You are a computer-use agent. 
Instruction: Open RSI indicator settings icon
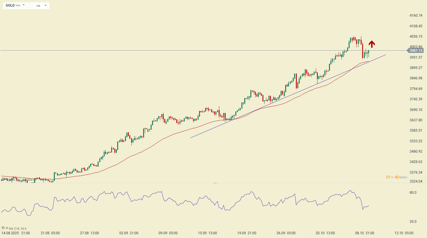click(x=3, y=228)
